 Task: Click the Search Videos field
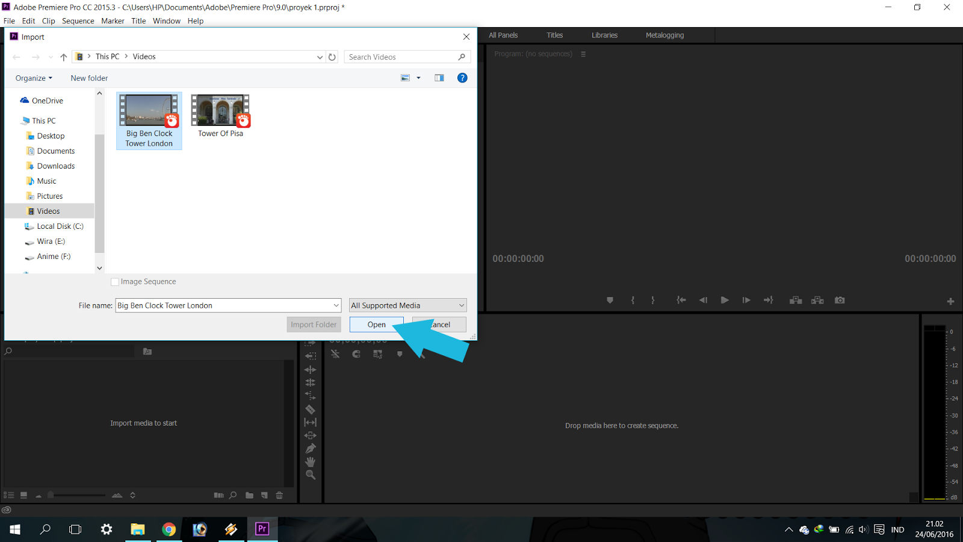(408, 57)
